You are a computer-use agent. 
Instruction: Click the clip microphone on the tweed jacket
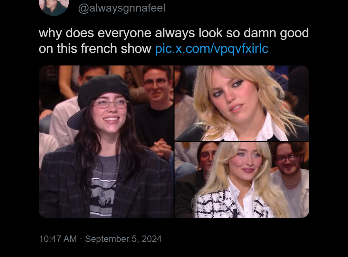coord(235,213)
